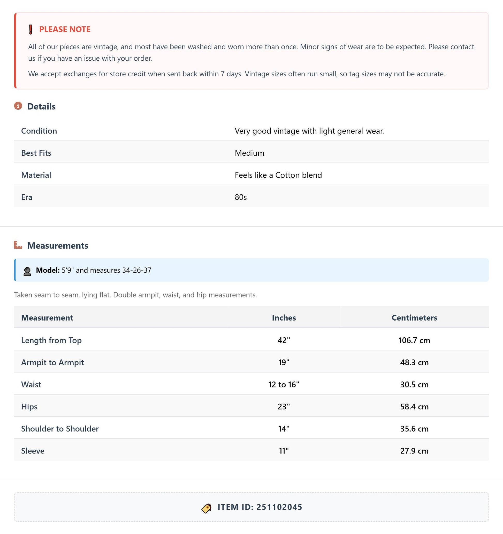Select the Length from Top 106.7 cm cell
503x534 pixels.
[414, 340]
